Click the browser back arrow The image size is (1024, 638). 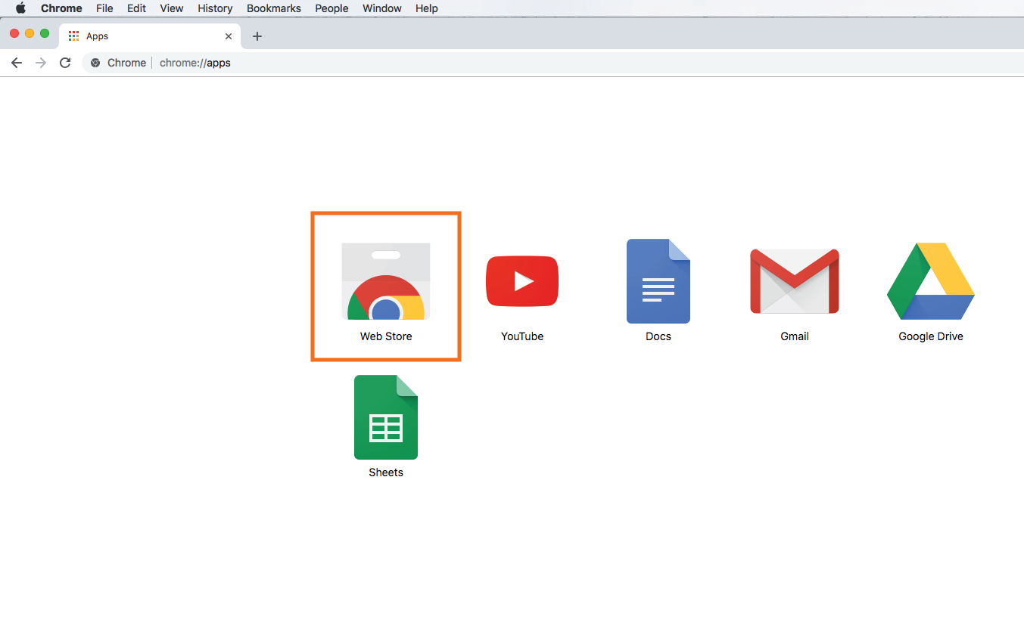(17, 63)
